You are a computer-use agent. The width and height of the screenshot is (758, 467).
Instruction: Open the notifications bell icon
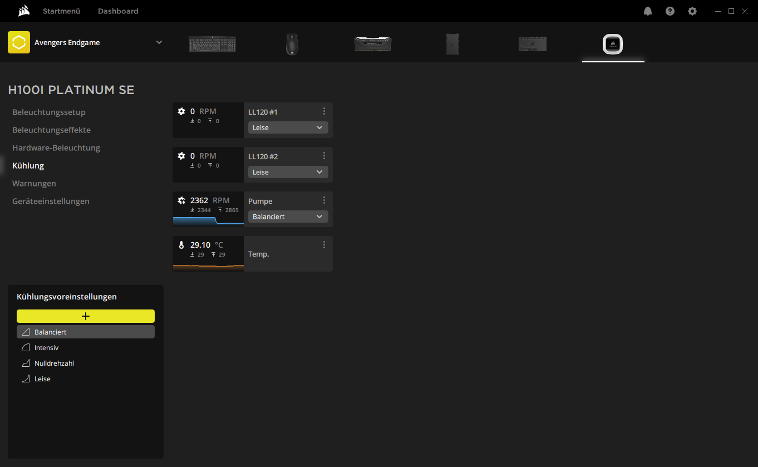tap(648, 11)
